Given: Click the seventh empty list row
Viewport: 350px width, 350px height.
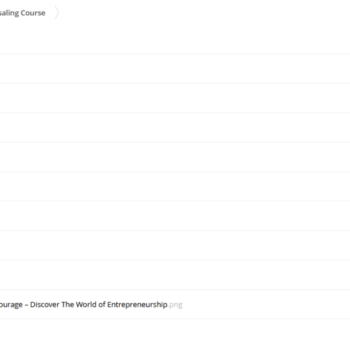Looking at the screenshot, I should click(x=175, y=245).
